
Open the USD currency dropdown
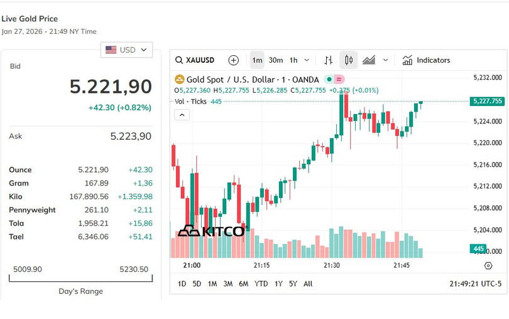(x=127, y=50)
